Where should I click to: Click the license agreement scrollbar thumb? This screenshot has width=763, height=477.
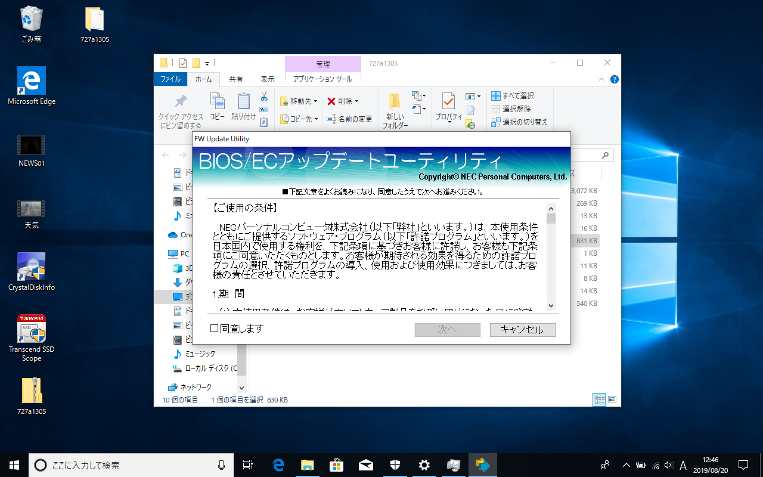(551, 218)
